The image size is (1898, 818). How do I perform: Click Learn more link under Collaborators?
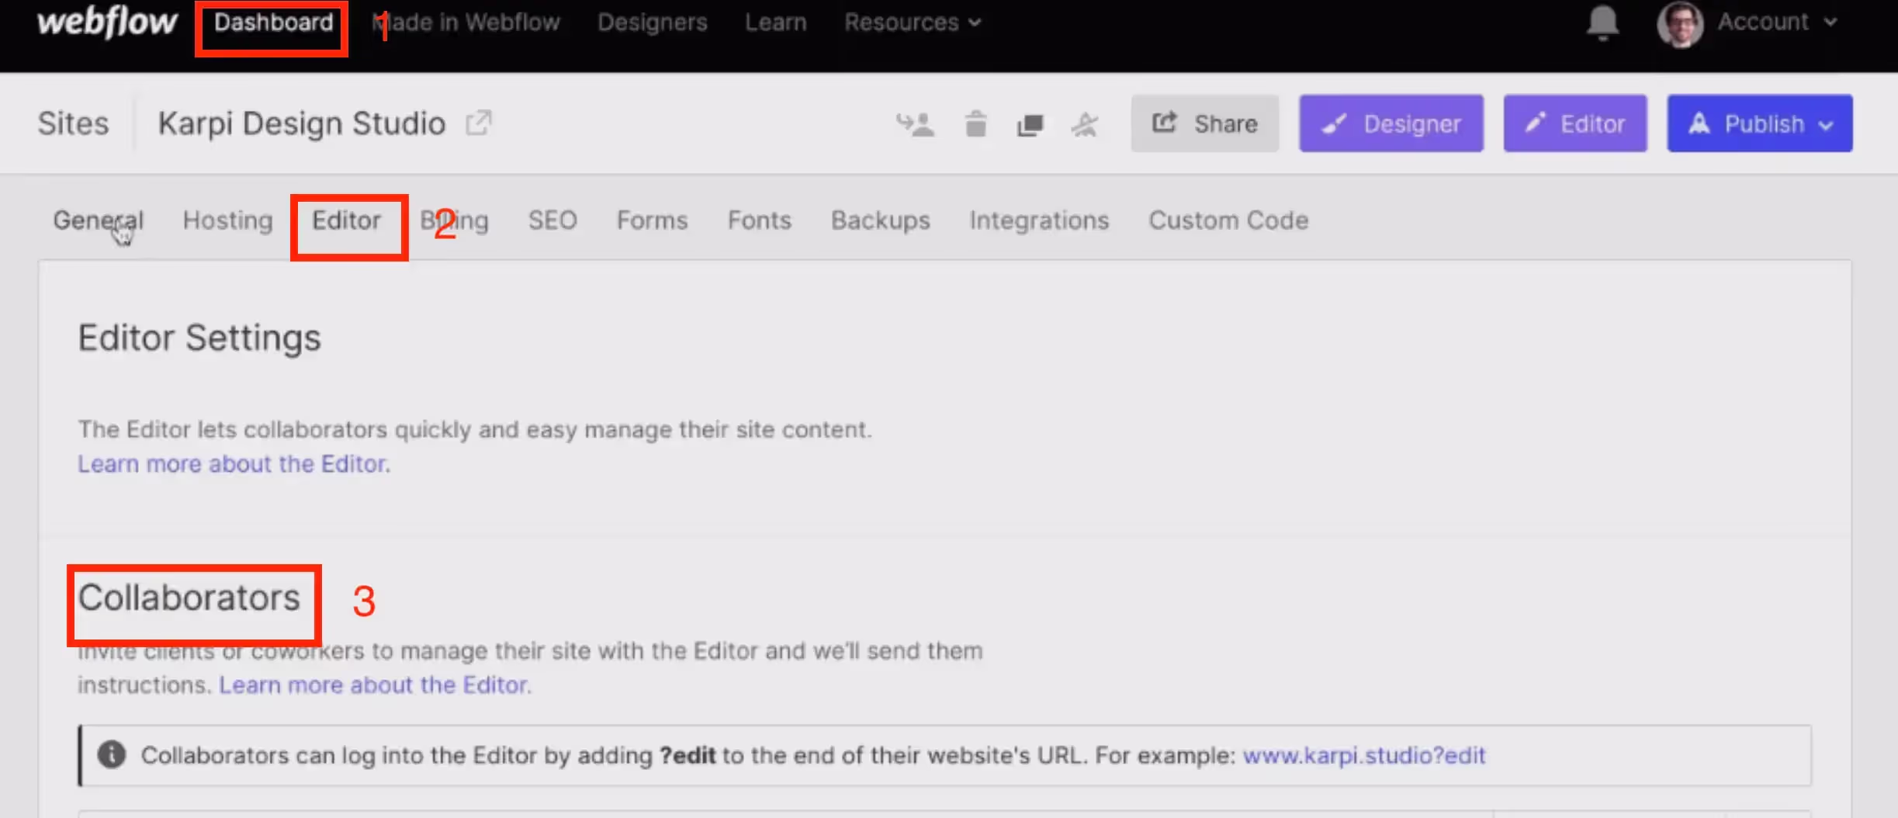click(376, 685)
